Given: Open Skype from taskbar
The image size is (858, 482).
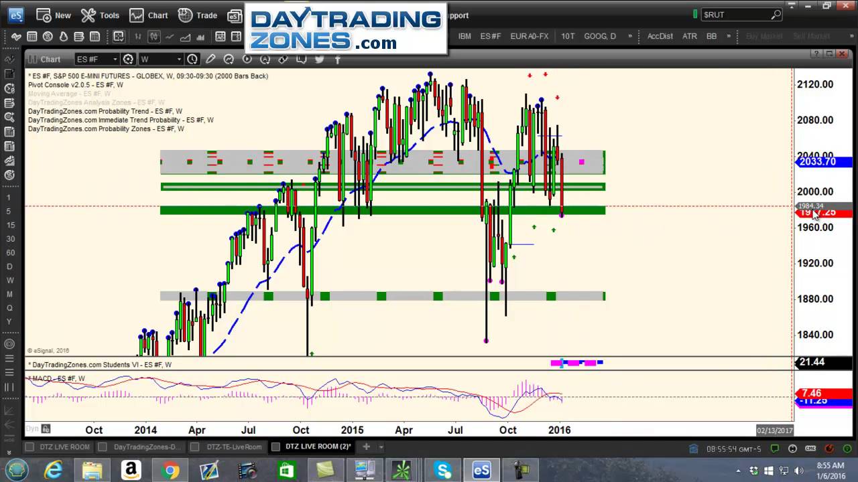Looking at the screenshot, I should (x=443, y=470).
